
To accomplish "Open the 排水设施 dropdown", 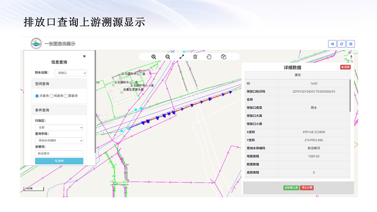I will (71, 73).
